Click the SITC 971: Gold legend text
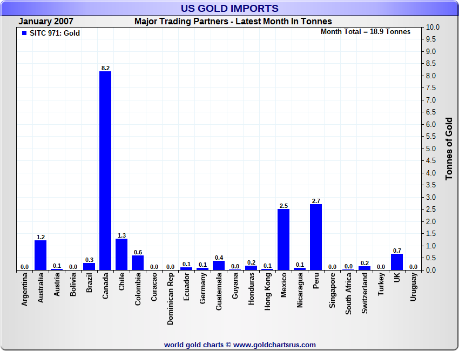The height and width of the screenshot is (351, 459). [x=55, y=33]
